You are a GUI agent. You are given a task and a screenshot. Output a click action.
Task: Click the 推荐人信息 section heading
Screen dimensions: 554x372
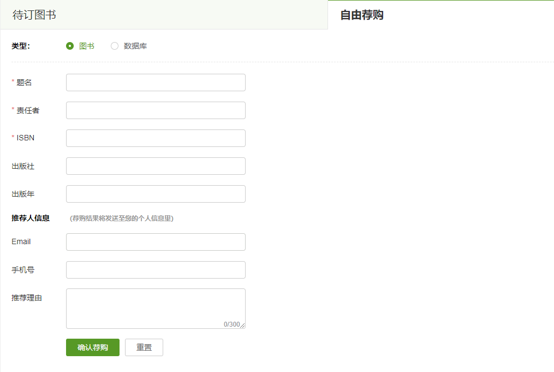pos(31,218)
